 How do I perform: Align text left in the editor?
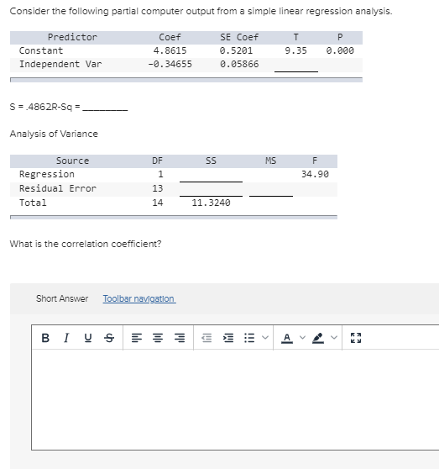[x=137, y=338]
